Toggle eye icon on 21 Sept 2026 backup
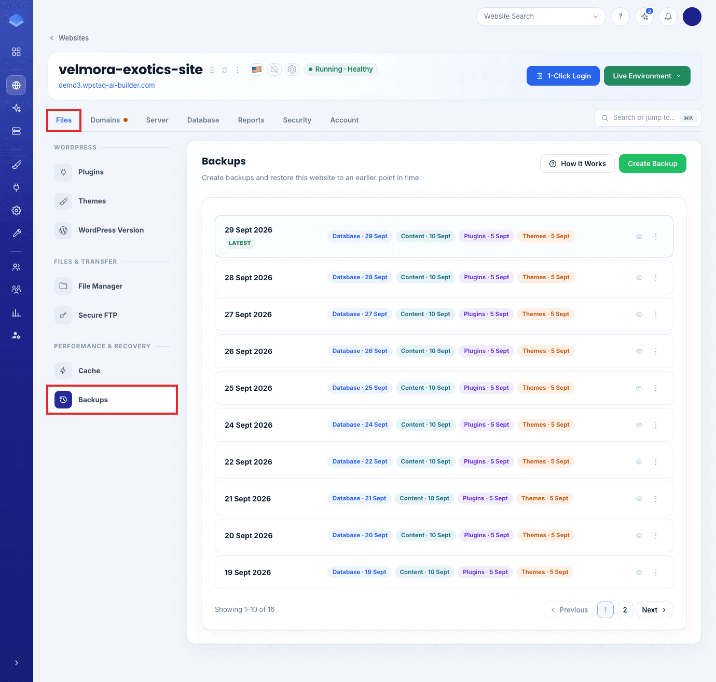The width and height of the screenshot is (716, 682). (639, 499)
